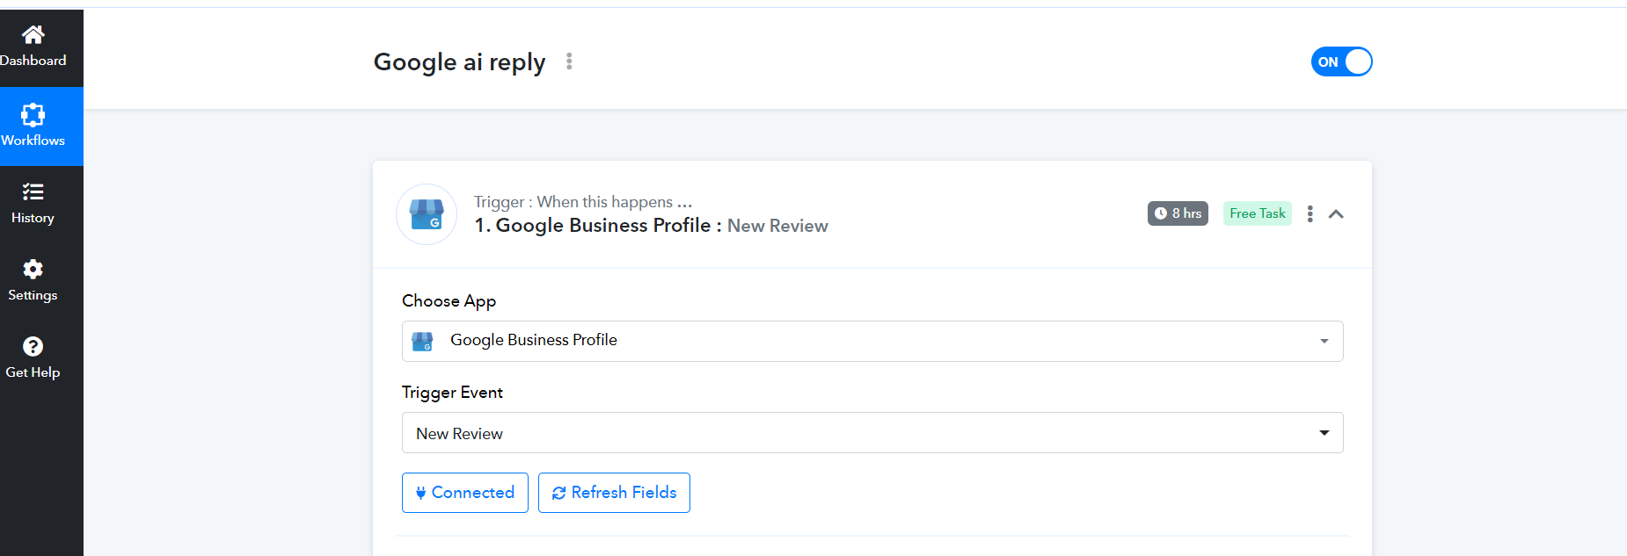Viewport: 1627px width, 556px height.
Task: Click the 'Trigger : When this happens ...' heading
Action: (x=583, y=202)
